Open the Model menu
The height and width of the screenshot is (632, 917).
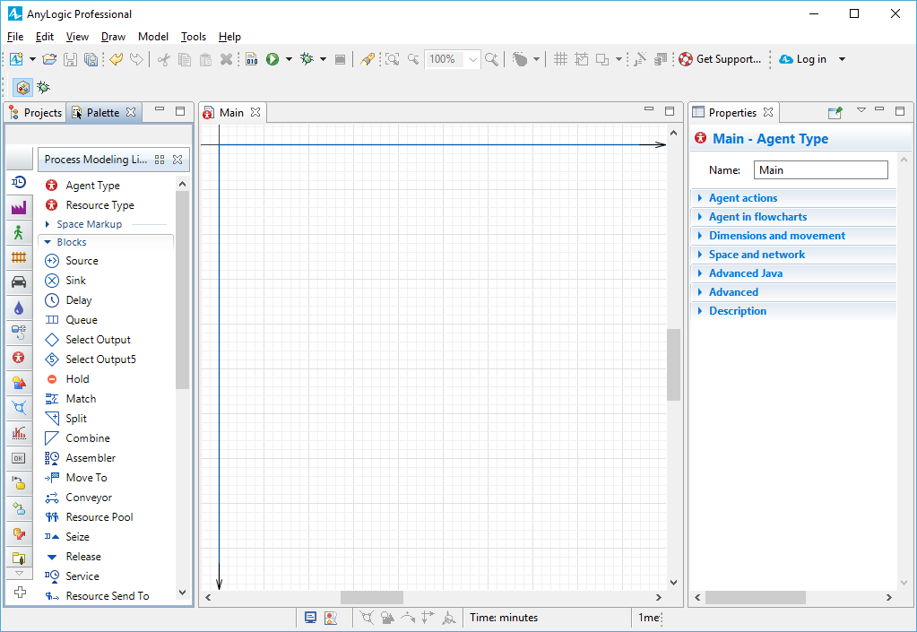tap(153, 36)
